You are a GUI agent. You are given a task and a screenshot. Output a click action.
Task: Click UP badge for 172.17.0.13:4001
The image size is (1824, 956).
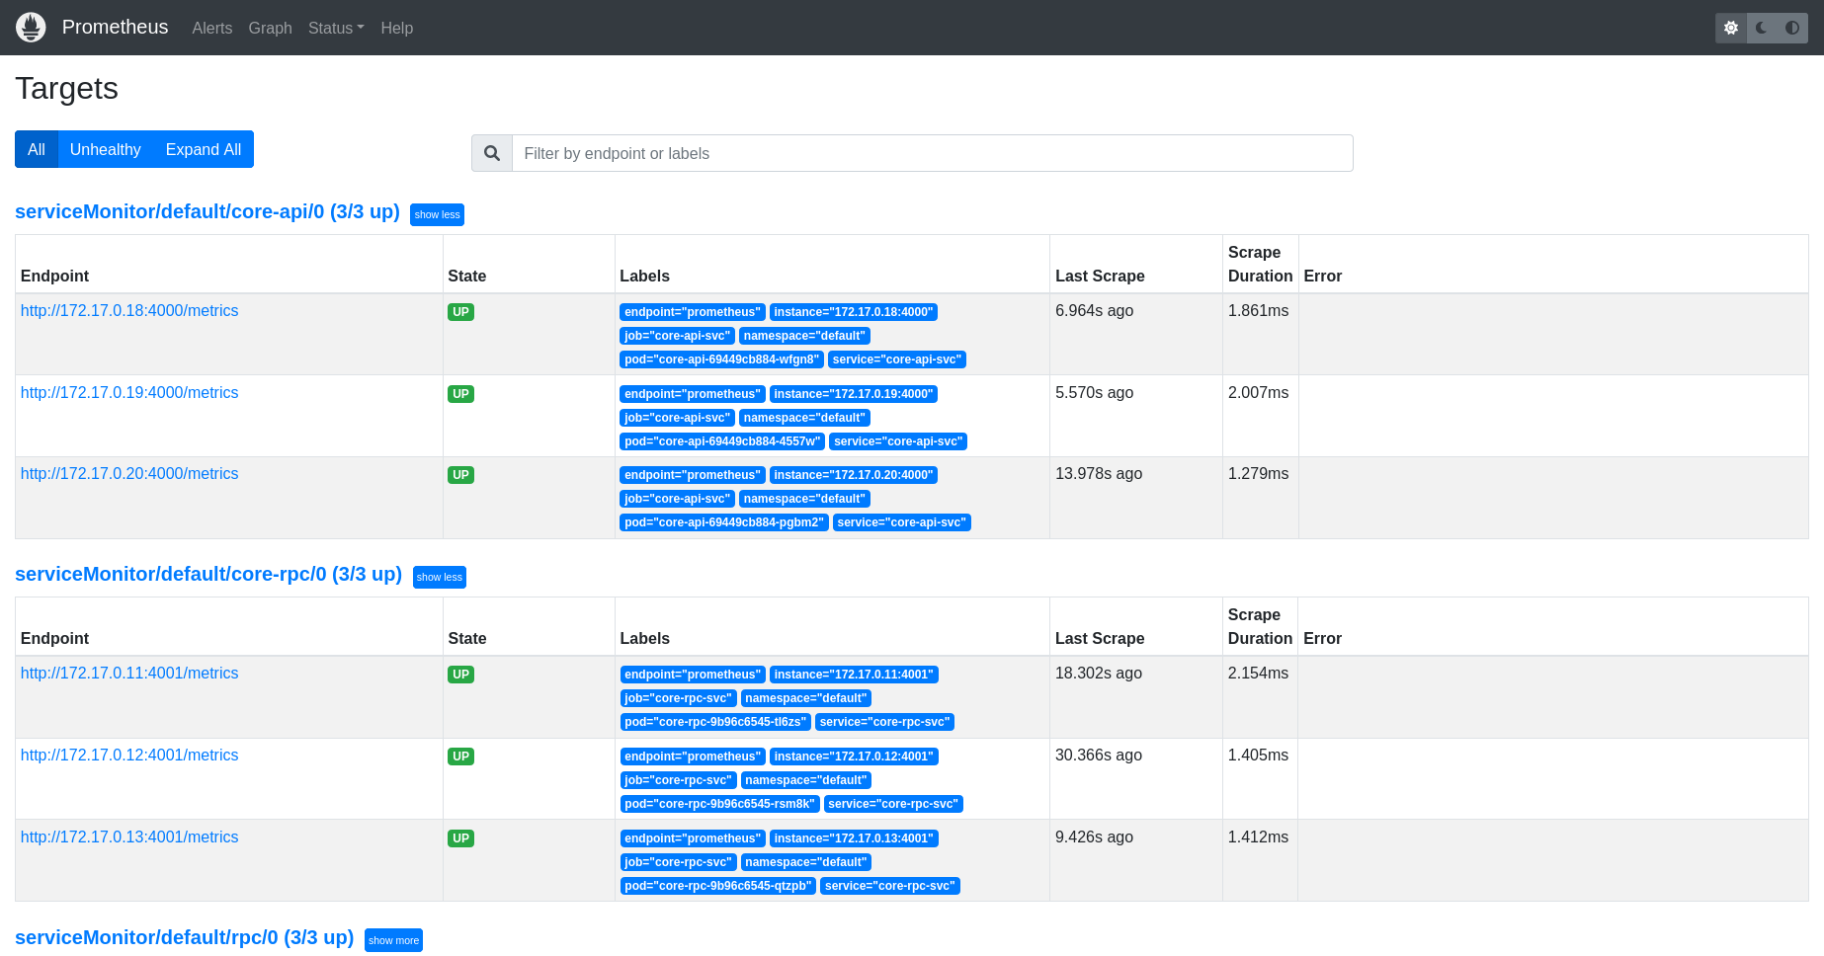pos(460,838)
